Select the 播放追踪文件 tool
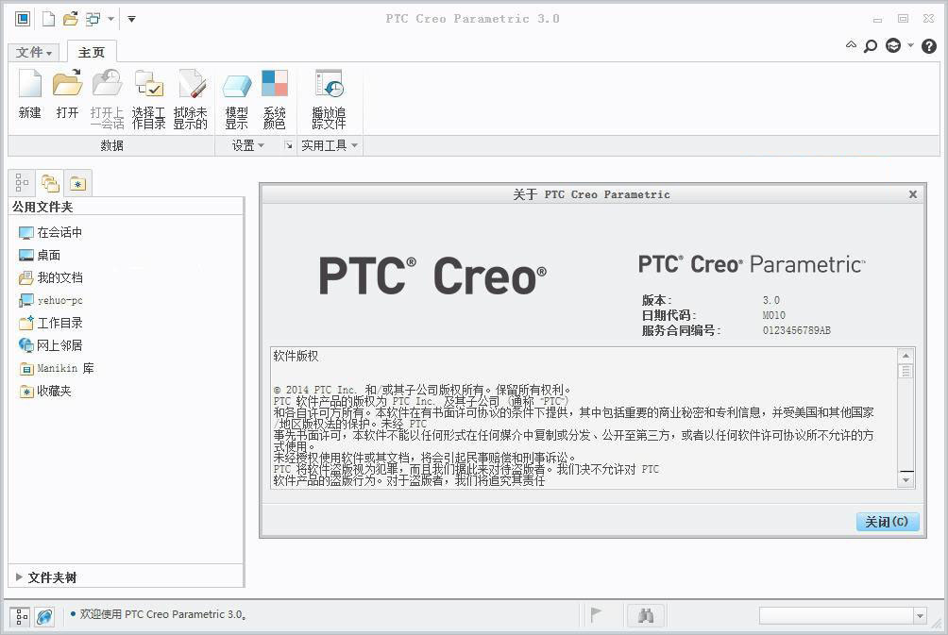Viewport: 948px width, 635px height. [x=329, y=94]
